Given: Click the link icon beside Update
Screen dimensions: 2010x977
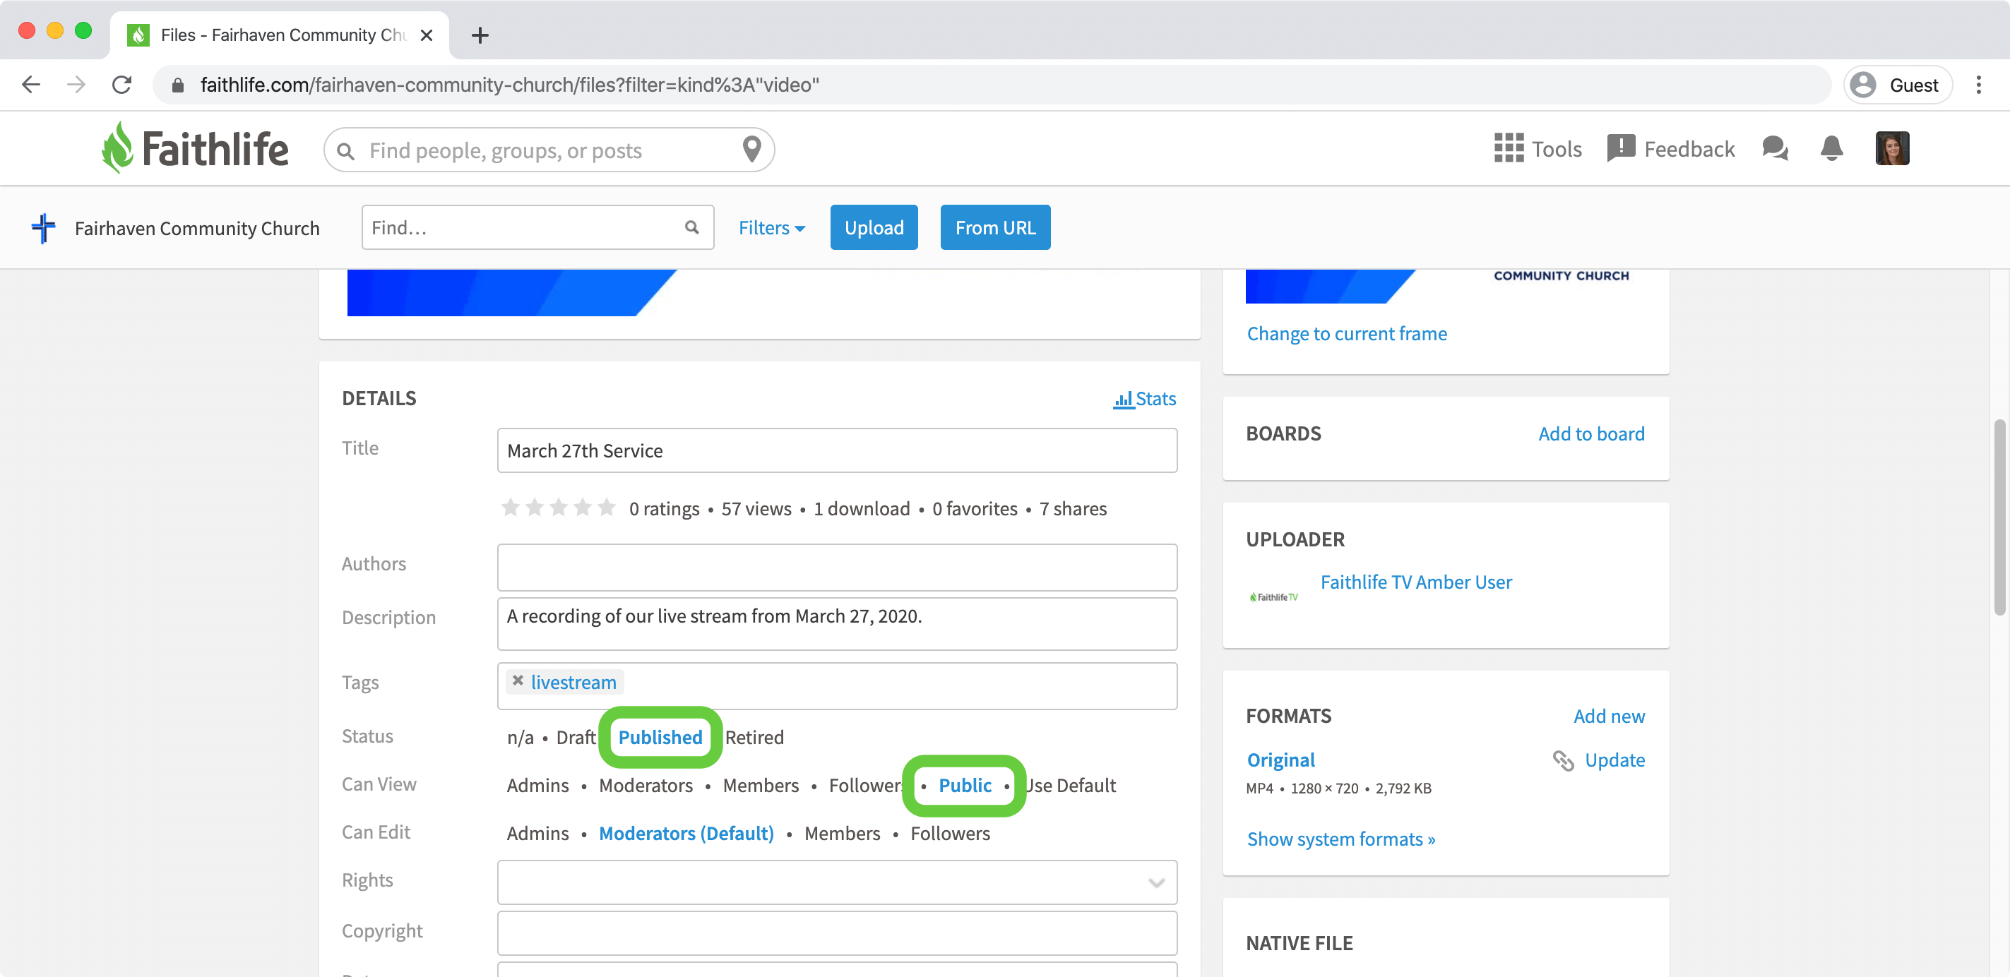Looking at the screenshot, I should point(1563,760).
